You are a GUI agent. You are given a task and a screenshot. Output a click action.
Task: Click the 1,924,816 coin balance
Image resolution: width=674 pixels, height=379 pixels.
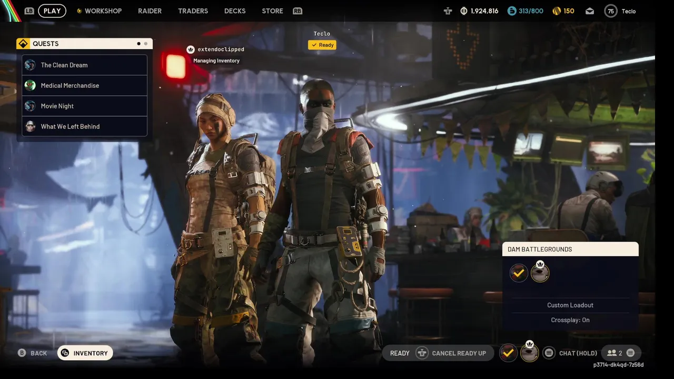click(x=484, y=11)
